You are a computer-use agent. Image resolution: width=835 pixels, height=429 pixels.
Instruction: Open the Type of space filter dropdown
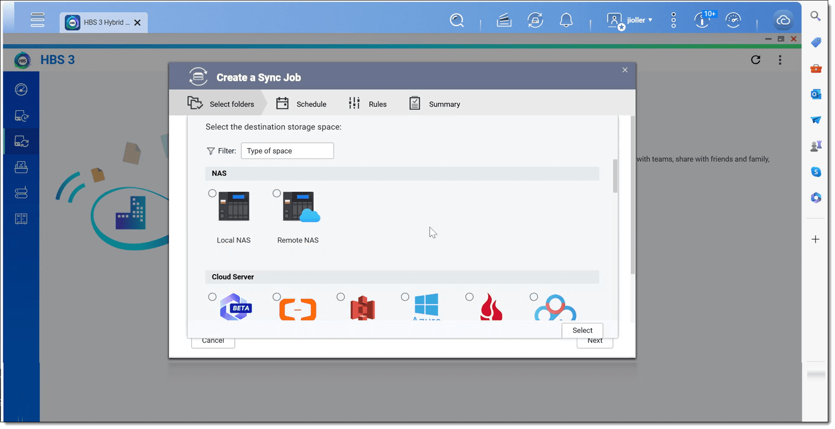287,151
